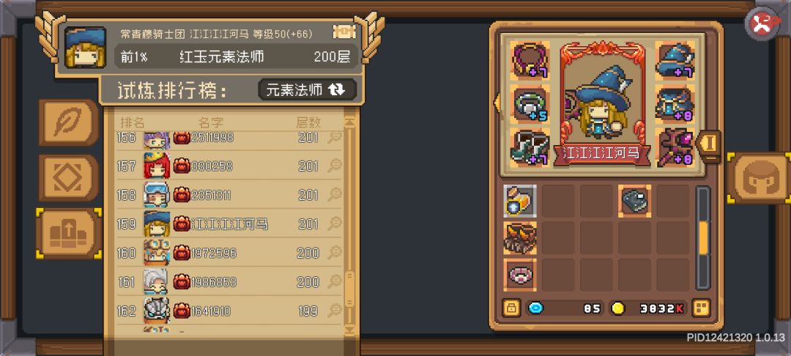Select the equipped staff weapon +8 slot
Screen dimensions: 791x356
pos(675,147)
